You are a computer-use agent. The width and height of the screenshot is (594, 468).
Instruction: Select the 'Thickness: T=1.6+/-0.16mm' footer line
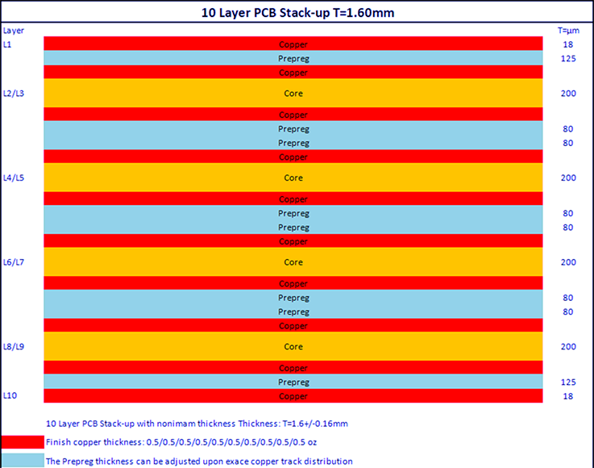pos(197,424)
